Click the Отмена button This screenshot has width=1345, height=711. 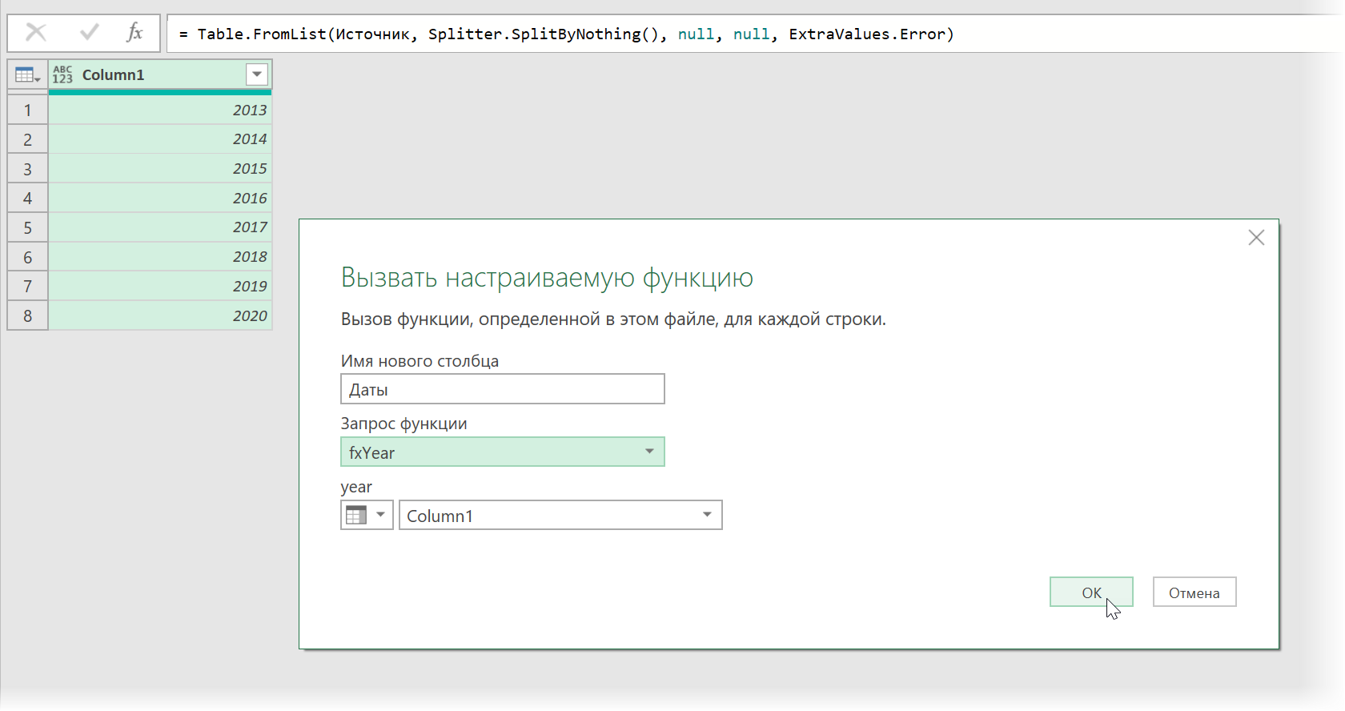1194,592
